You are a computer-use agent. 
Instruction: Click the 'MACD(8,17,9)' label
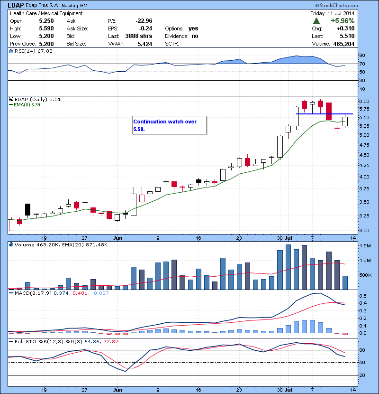pyautogui.click(x=33, y=293)
